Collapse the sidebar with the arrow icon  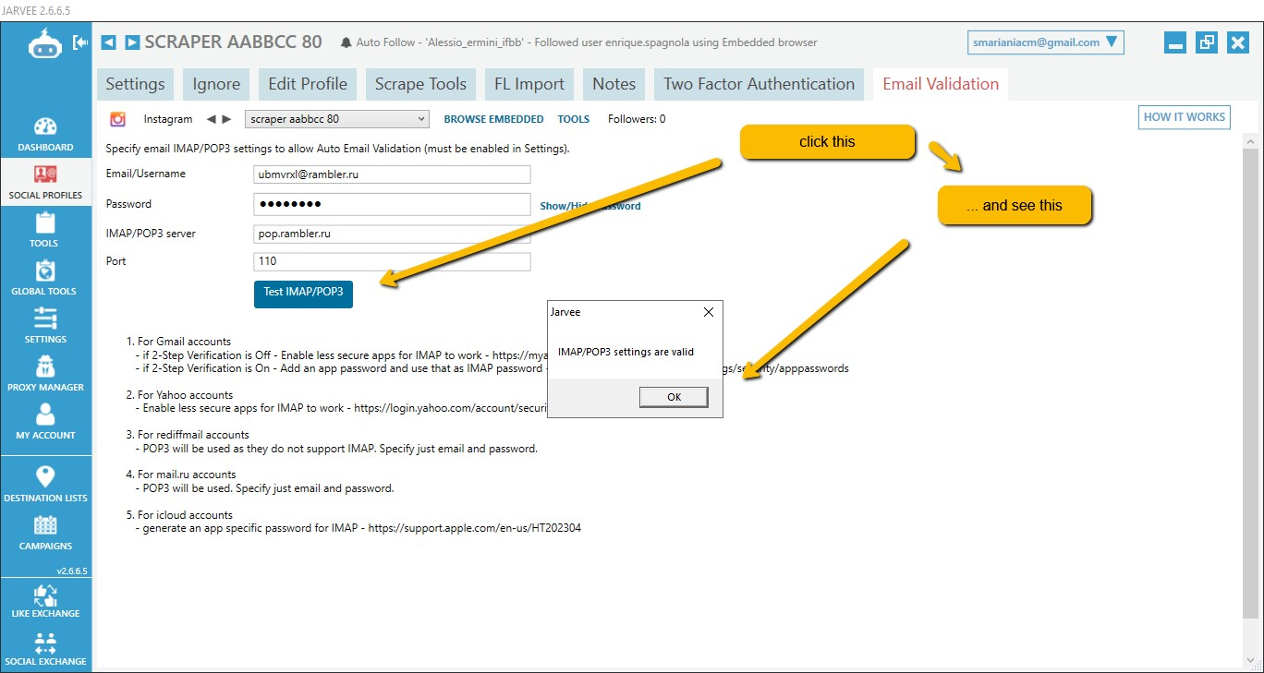(x=80, y=42)
